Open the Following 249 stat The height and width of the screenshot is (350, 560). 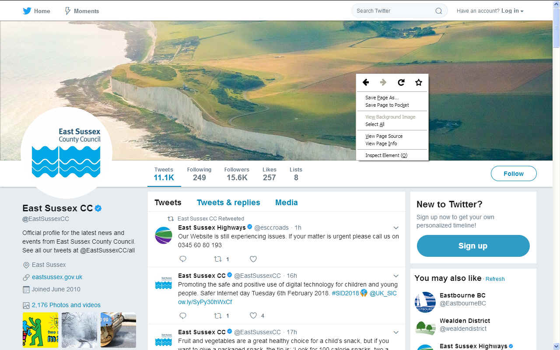click(199, 174)
